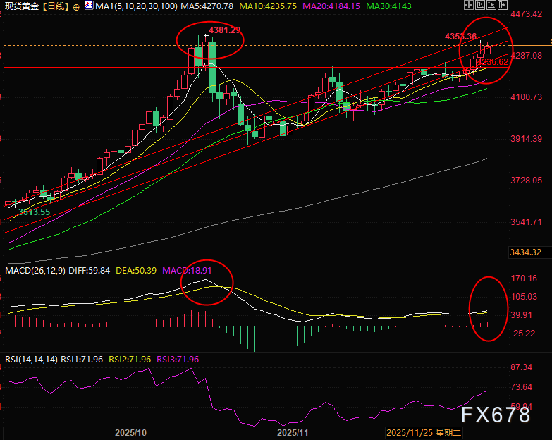Image resolution: width=552 pixels, height=440 pixels.
Task: Click the 4381.29 peak price label
Action: click(225, 30)
